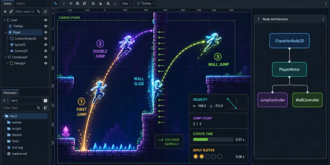Click the Filter Files search magnifier
Image resolution: width=330 pixels, height=165 pixels.
(x=38, y=108)
